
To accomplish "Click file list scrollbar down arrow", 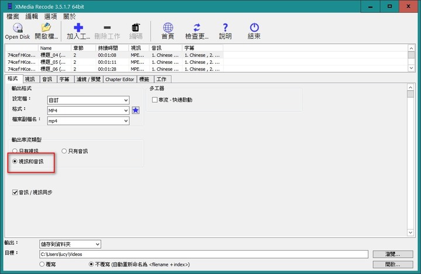I will (411, 68).
